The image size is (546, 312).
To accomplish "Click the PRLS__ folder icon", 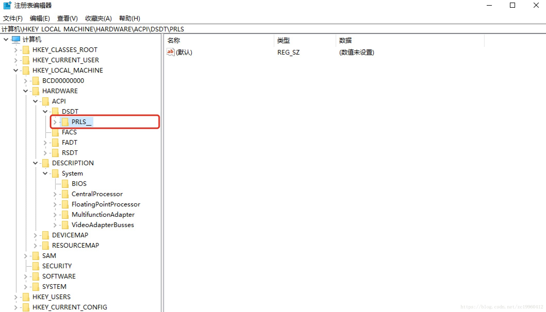I will 65,122.
